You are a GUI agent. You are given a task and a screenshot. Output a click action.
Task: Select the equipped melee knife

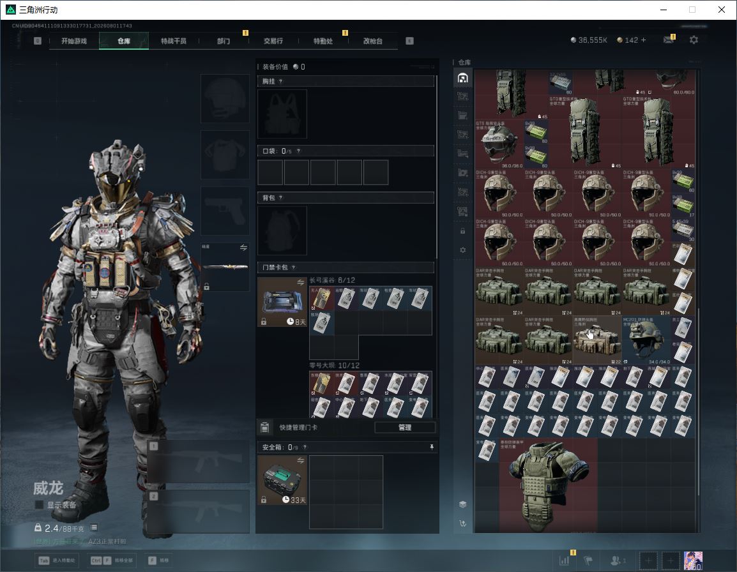click(x=225, y=267)
